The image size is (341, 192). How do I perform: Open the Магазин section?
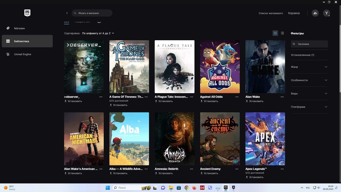[x=27, y=28]
